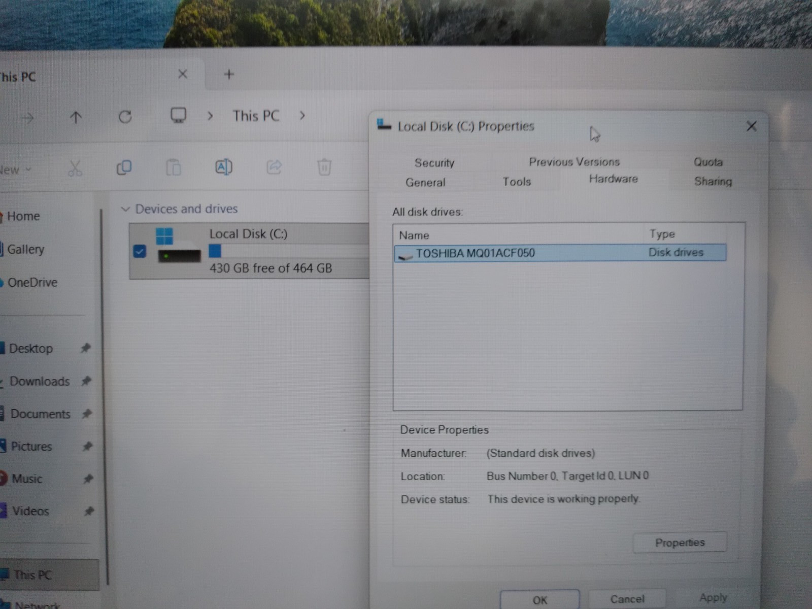
Task: Click 'Bus Number 0, Target Id 0, LUN 0' text
Action: [567, 476]
